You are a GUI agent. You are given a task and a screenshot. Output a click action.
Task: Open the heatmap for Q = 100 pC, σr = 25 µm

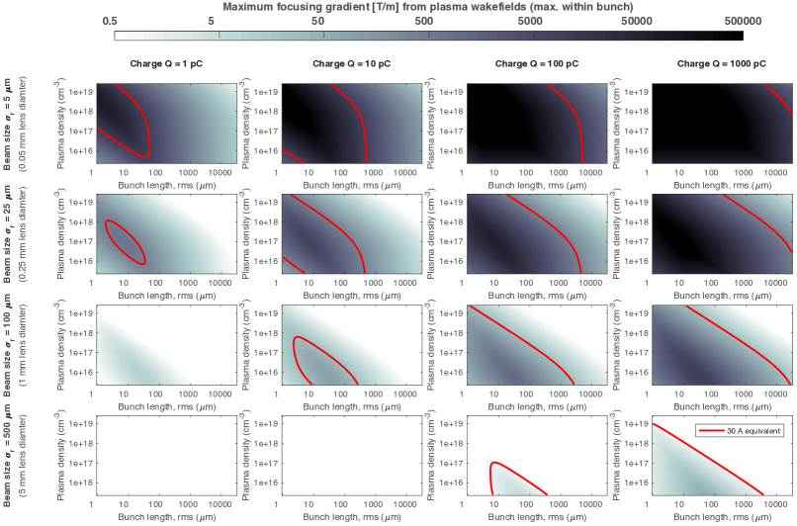tap(537, 233)
